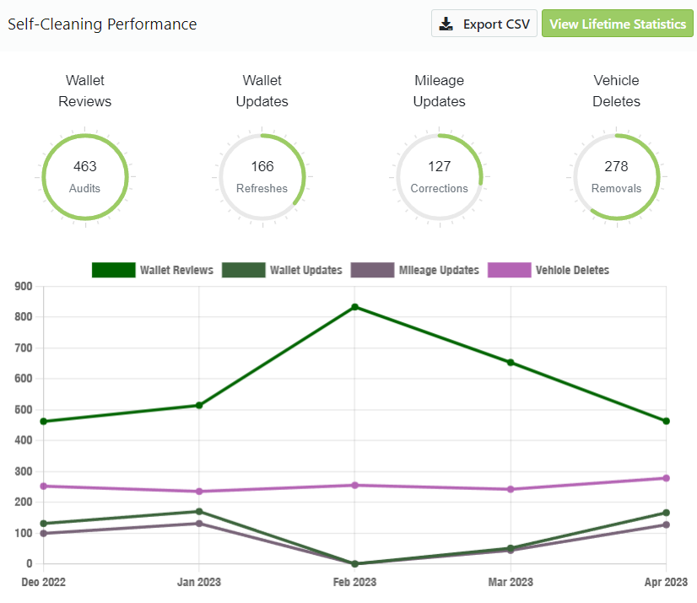Image resolution: width=697 pixels, height=603 pixels.
Task: Click the Vehicle Deletes 278 Removals gauge
Action: [616, 177]
